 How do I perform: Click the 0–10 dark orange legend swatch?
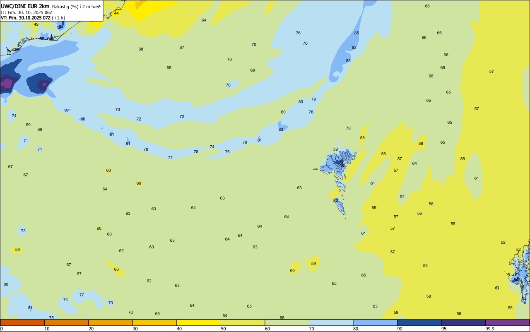[22, 322]
